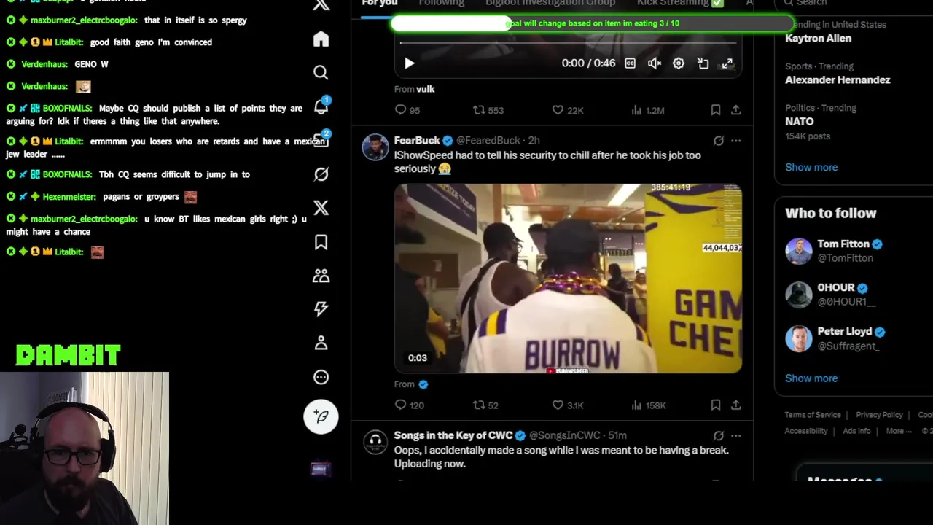Click the goal progress bar overlay
933x525 pixels.
tap(592, 23)
